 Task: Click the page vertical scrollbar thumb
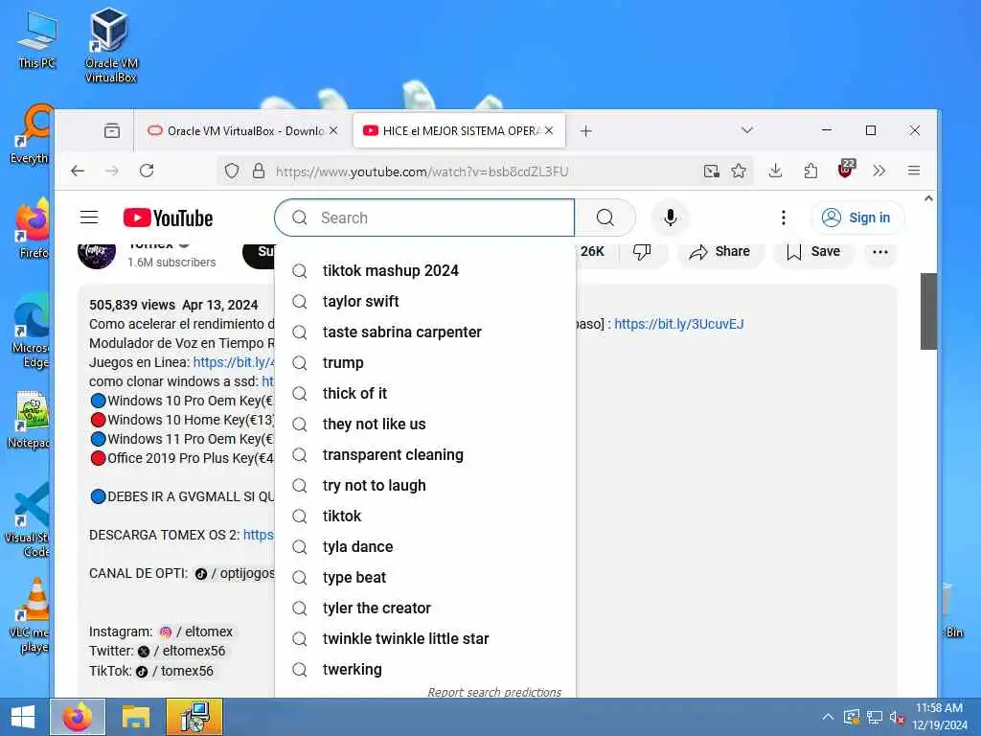928,311
